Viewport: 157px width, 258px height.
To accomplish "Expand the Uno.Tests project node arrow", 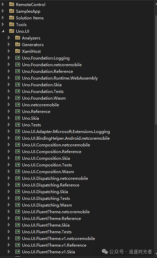I will [x=9, y=125].
